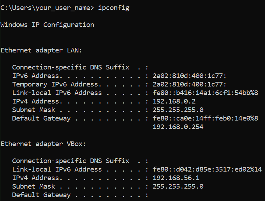Click the VBox Default Gateway label
This screenshot has width=265, height=201.
point(42,195)
